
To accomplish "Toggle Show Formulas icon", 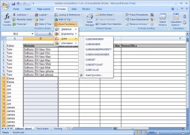I will 152,15.
